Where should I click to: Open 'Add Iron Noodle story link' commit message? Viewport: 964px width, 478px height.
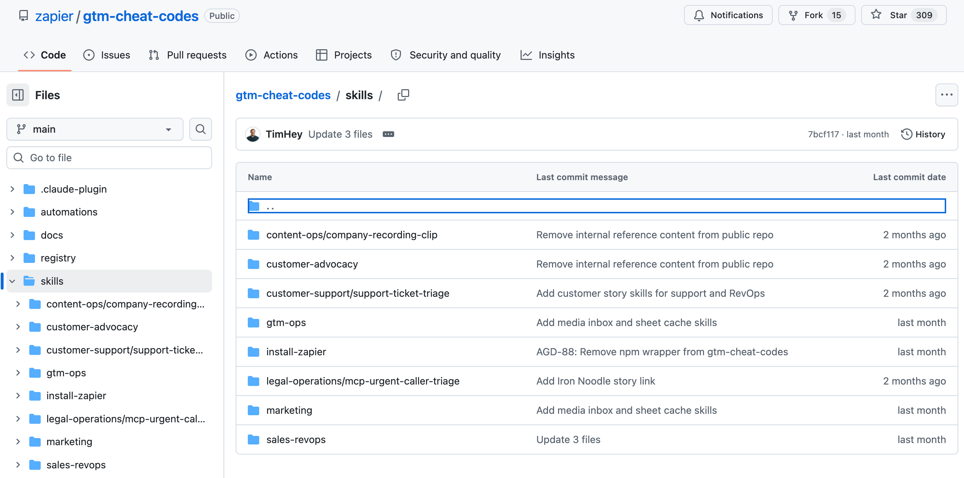point(596,381)
